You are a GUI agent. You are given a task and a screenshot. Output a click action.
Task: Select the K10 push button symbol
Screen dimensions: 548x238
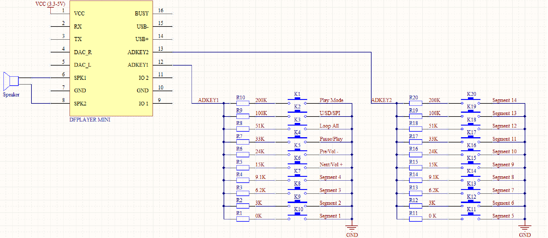[297, 216]
